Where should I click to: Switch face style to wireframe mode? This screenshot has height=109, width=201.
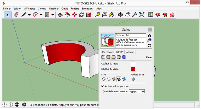coord(104,79)
